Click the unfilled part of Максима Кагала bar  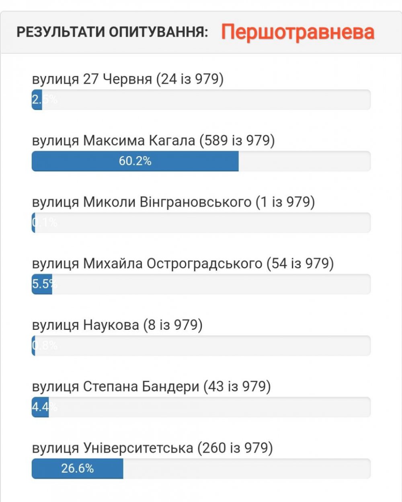click(x=304, y=161)
